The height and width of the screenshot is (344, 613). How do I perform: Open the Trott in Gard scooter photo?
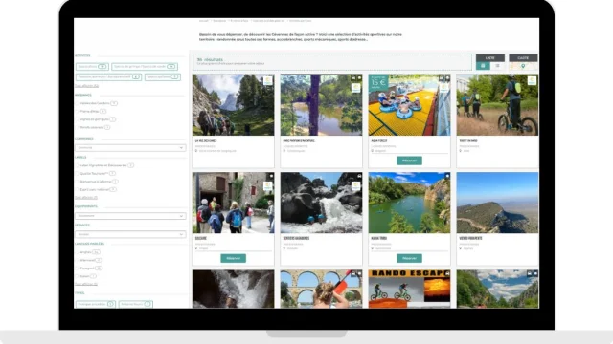497,105
